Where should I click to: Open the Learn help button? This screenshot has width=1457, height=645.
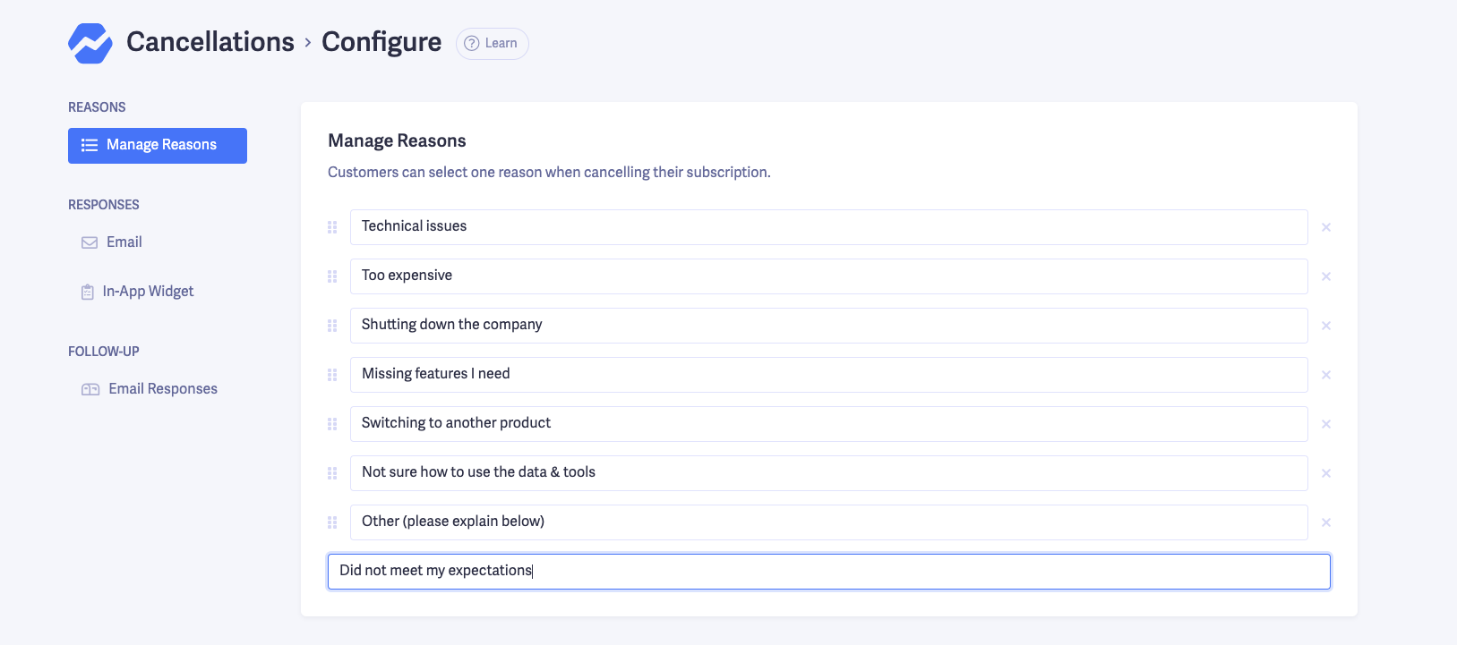coord(492,43)
